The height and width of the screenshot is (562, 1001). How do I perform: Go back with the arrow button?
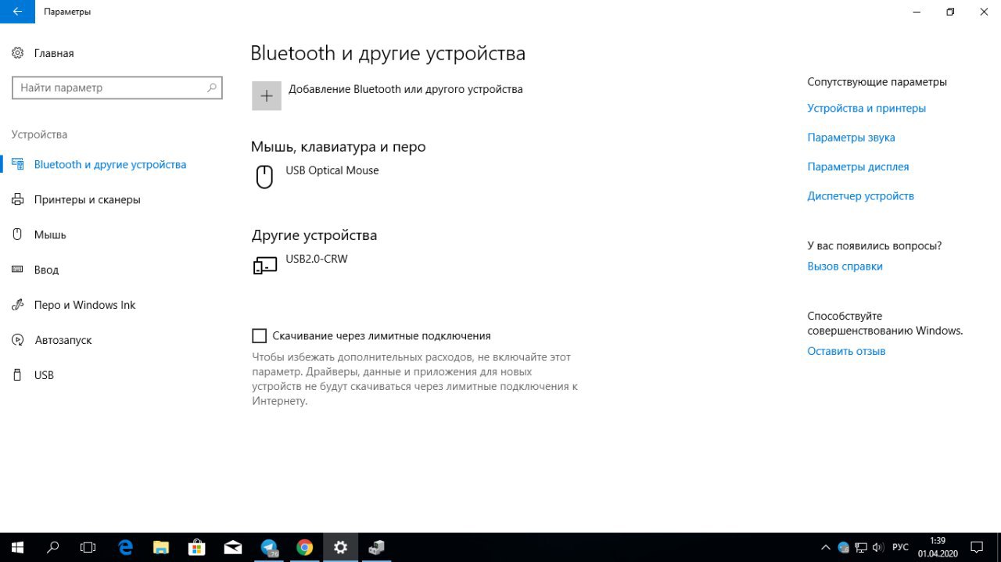17,12
